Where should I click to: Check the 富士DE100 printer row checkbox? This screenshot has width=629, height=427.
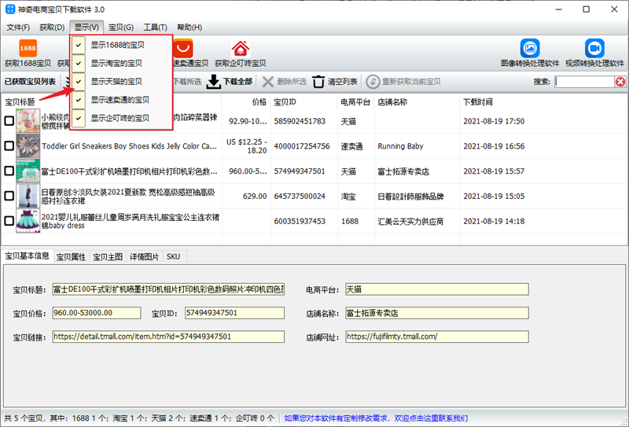tap(9, 171)
